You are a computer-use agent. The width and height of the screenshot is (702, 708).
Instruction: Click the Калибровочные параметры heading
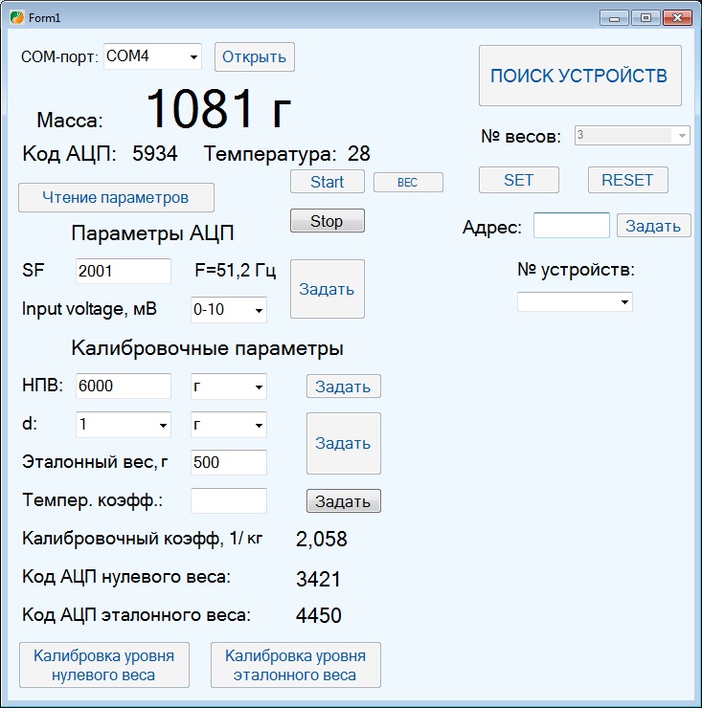coord(208,348)
